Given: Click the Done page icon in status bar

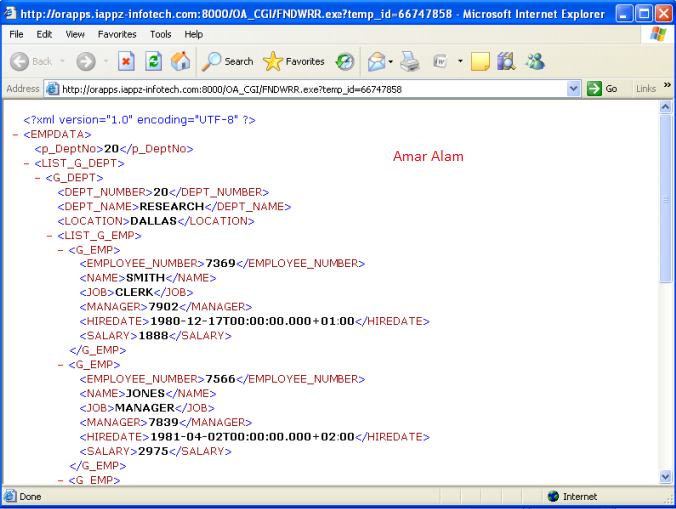Looking at the screenshot, I should coord(10,496).
